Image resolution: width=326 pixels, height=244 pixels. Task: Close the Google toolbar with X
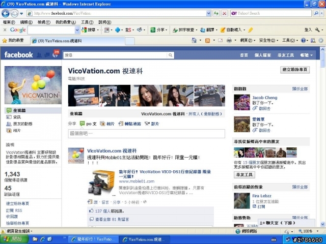pyautogui.click(x=5, y=30)
